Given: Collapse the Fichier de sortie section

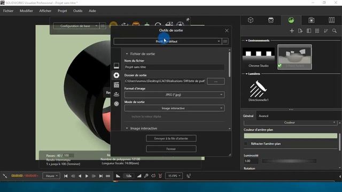Looking at the screenshot, I should click(127, 54).
